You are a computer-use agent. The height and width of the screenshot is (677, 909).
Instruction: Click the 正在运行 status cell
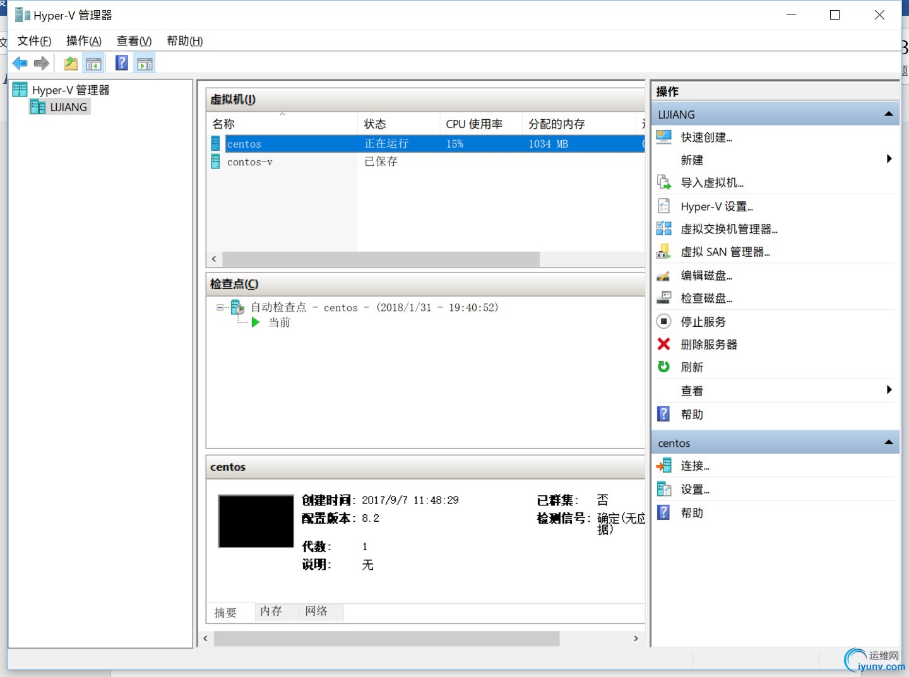click(386, 144)
